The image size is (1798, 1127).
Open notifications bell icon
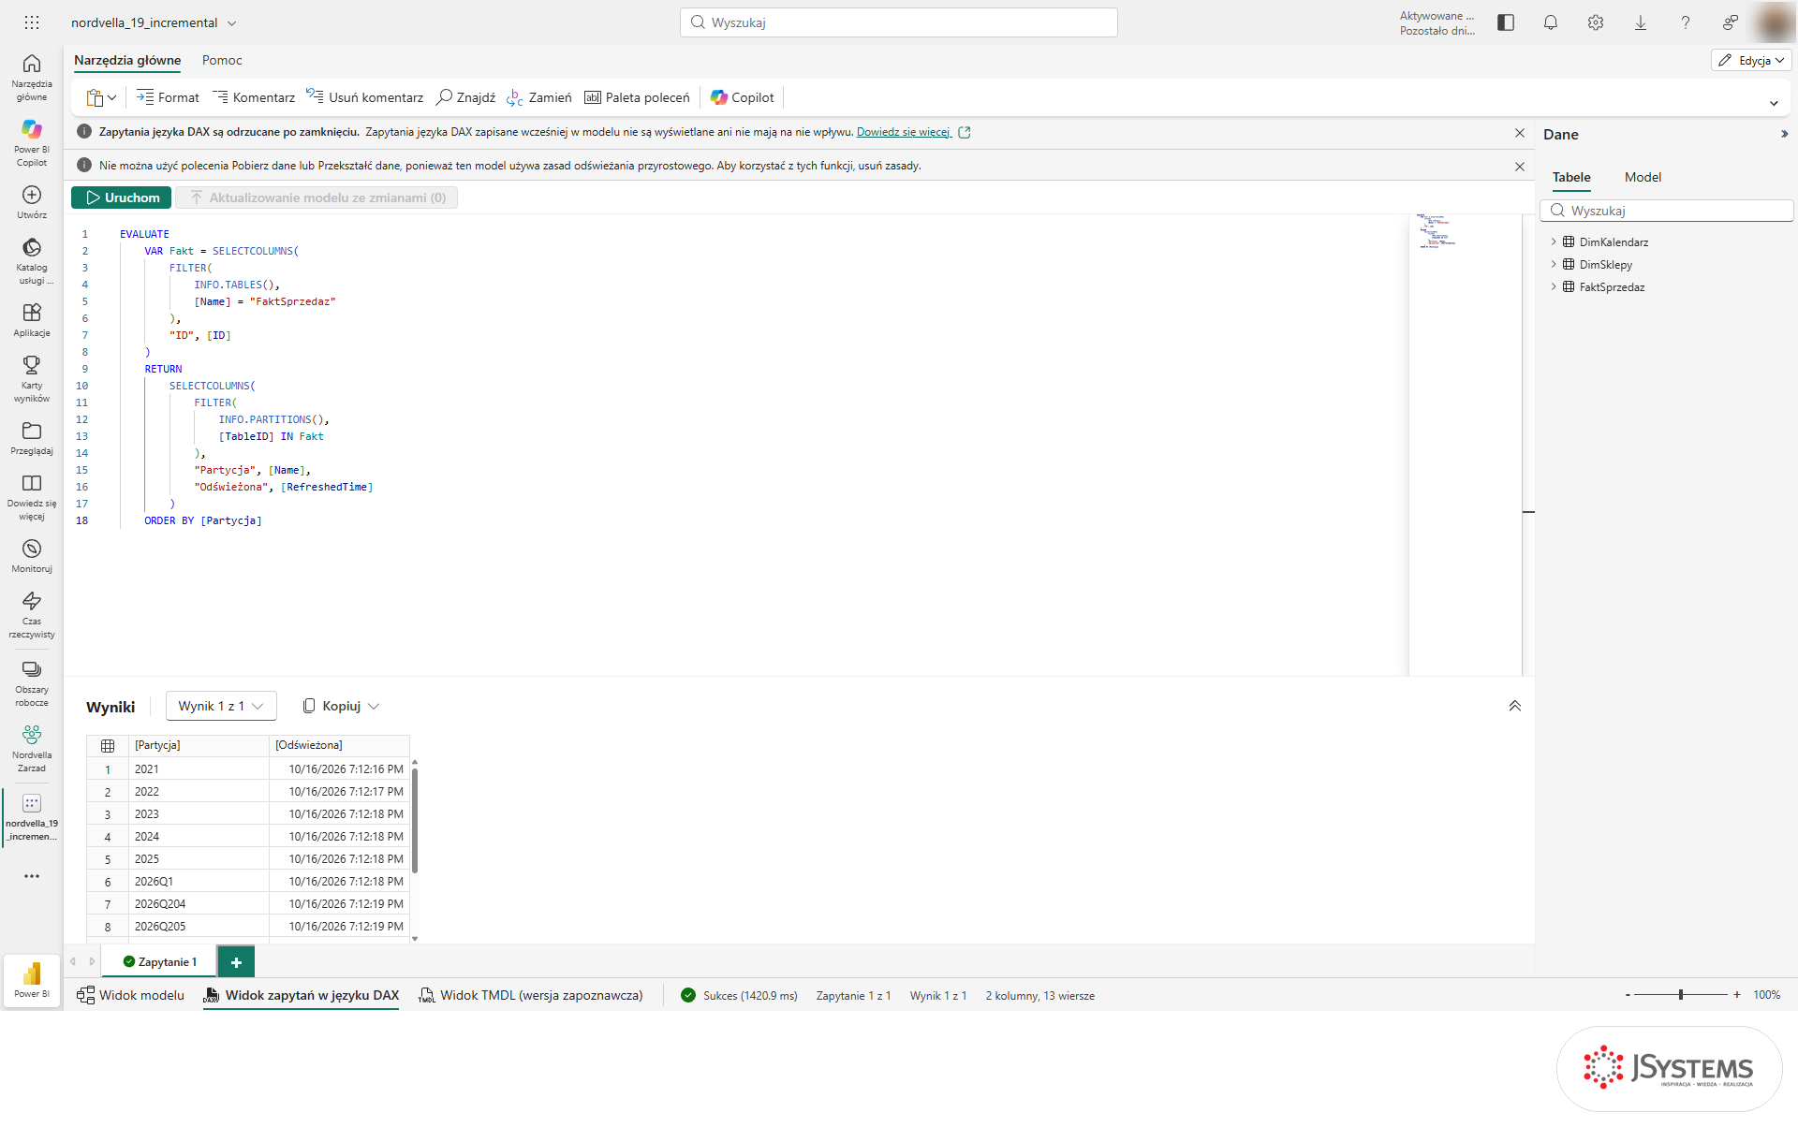pyautogui.click(x=1551, y=22)
